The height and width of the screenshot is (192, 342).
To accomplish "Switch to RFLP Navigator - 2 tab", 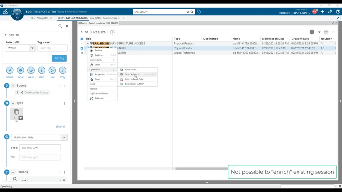I will [41, 18].
